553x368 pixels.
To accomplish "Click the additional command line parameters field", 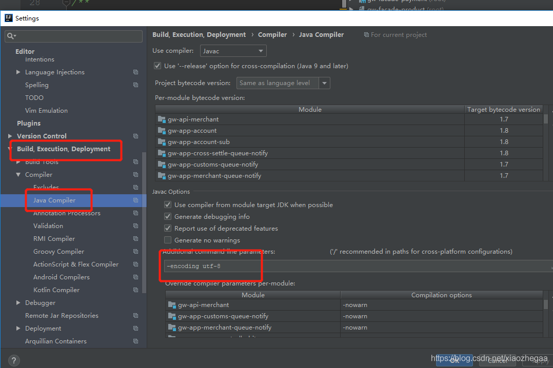I will [x=358, y=266].
